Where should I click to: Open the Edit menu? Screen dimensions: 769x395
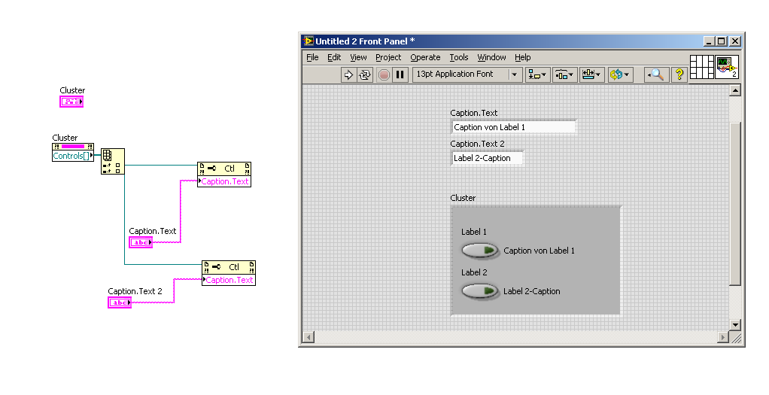[334, 57]
